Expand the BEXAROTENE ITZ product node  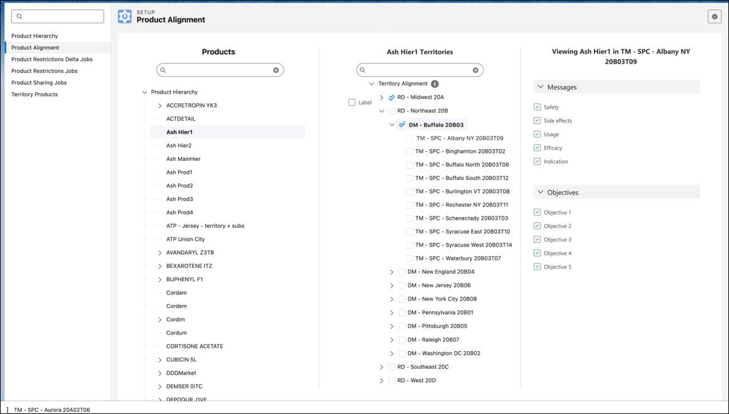click(x=160, y=266)
